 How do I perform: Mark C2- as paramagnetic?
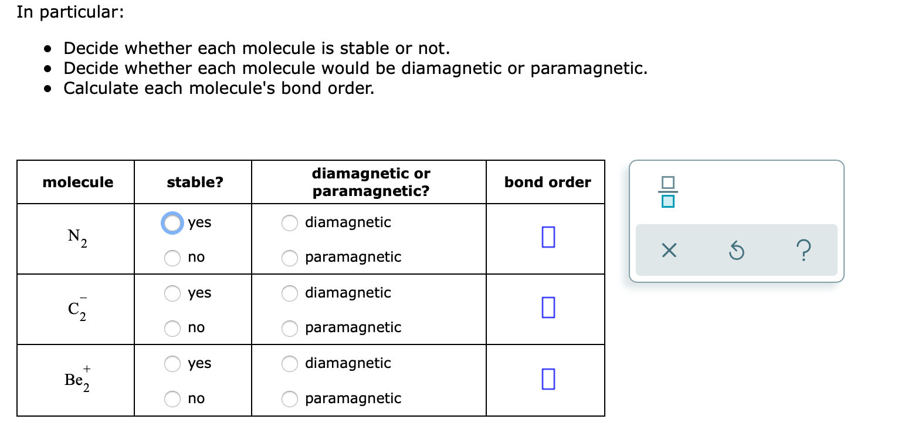[290, 329]
